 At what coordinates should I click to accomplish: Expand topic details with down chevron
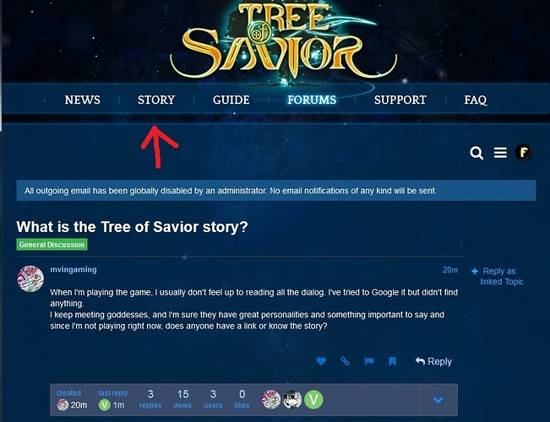click(438, 400)
